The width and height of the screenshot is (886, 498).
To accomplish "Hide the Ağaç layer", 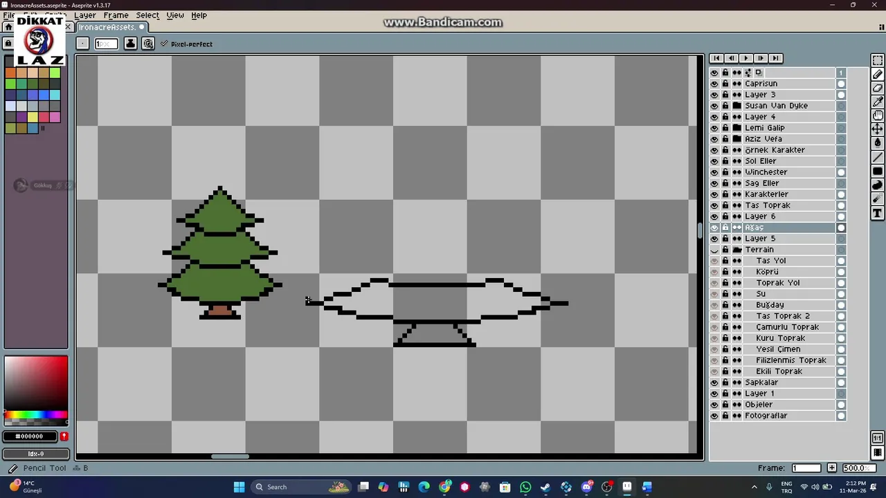I will 714,228.
